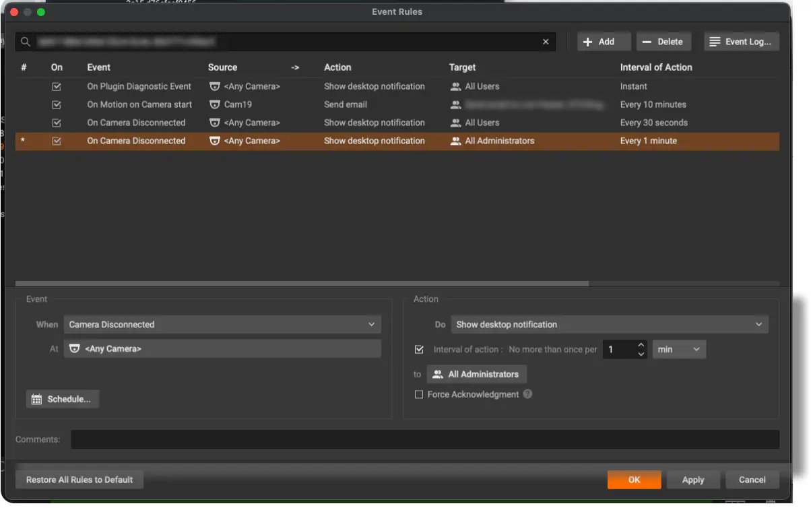
Task: Toggle the On checkbox for the highlighted All Administrators rule
Action: tap(57, 141)
